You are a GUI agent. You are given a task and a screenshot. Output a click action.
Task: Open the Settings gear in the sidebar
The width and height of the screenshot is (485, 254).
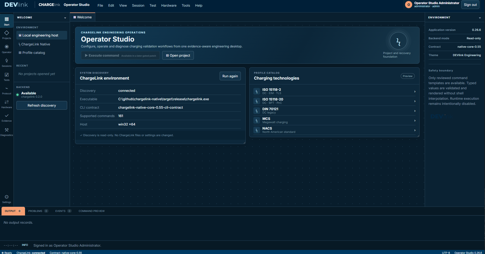coord(7,199)
